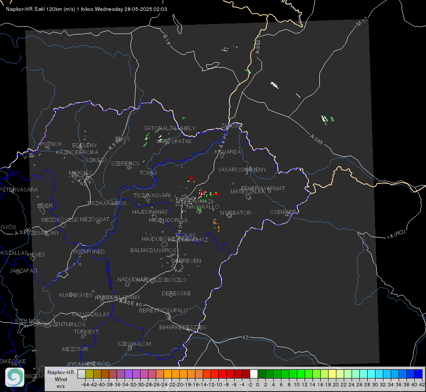Click the A-265 road label
The height and width of the screenshot is (392, 426).
[x=316, y=139]
